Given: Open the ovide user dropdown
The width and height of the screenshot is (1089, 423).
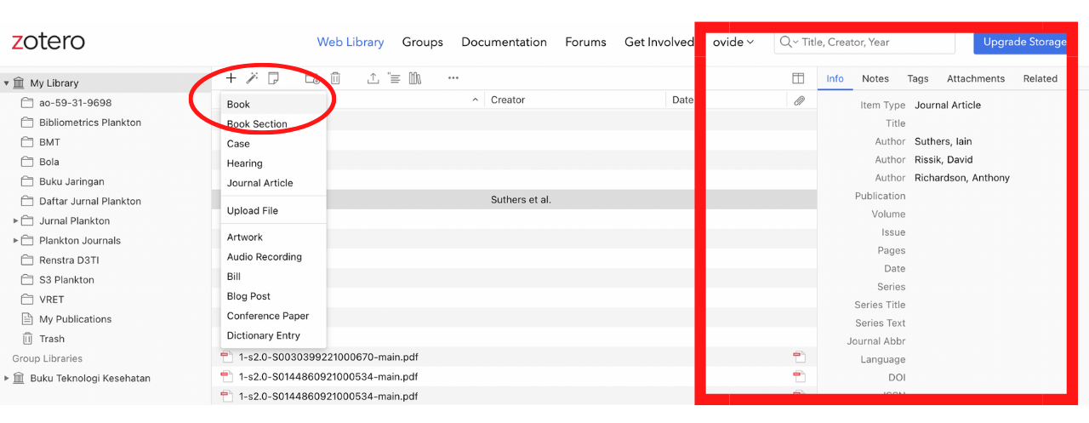Looking at the screenshot, I should click(733, 42).
